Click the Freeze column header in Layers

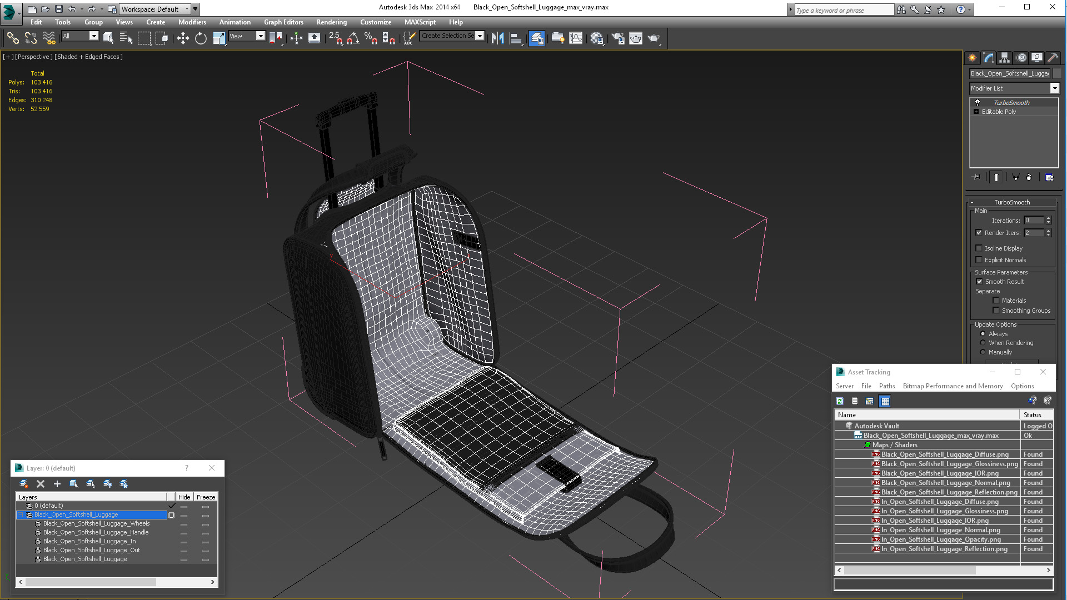(206, 497)
